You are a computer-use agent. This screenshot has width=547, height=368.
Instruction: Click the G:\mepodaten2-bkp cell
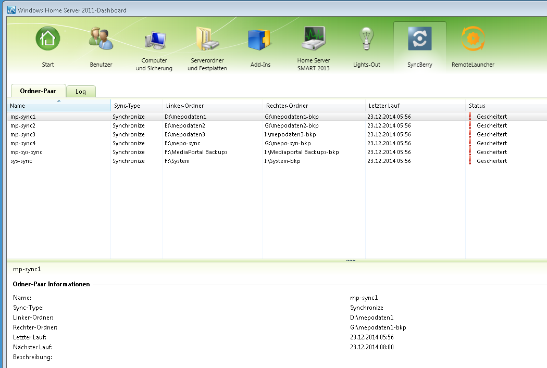(292, 125)
